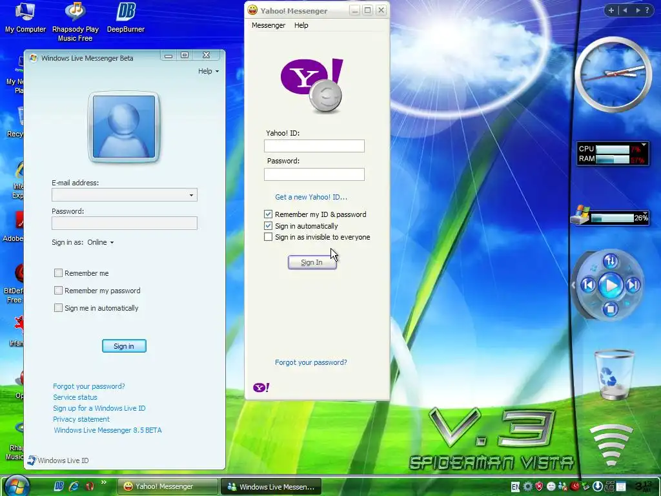Open the Help menu in Yahoo Messenger
This screenshot has width=661, height=496.
tap(301, 25)
